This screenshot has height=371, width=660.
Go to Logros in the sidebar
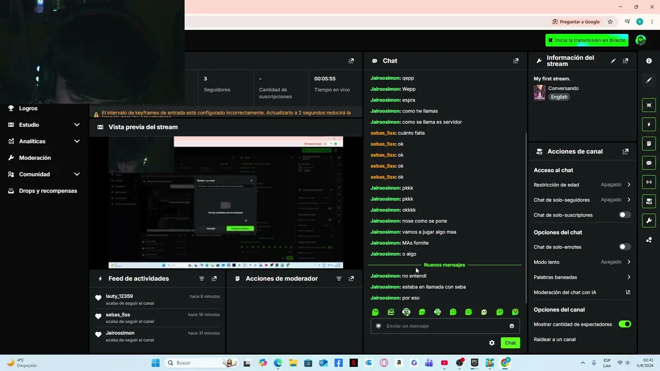coord(28,108)
